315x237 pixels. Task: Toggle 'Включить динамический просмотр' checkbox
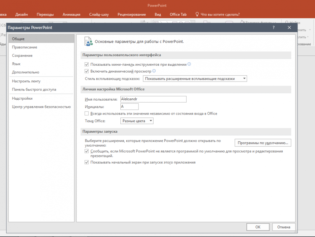(x=87, y=71)
